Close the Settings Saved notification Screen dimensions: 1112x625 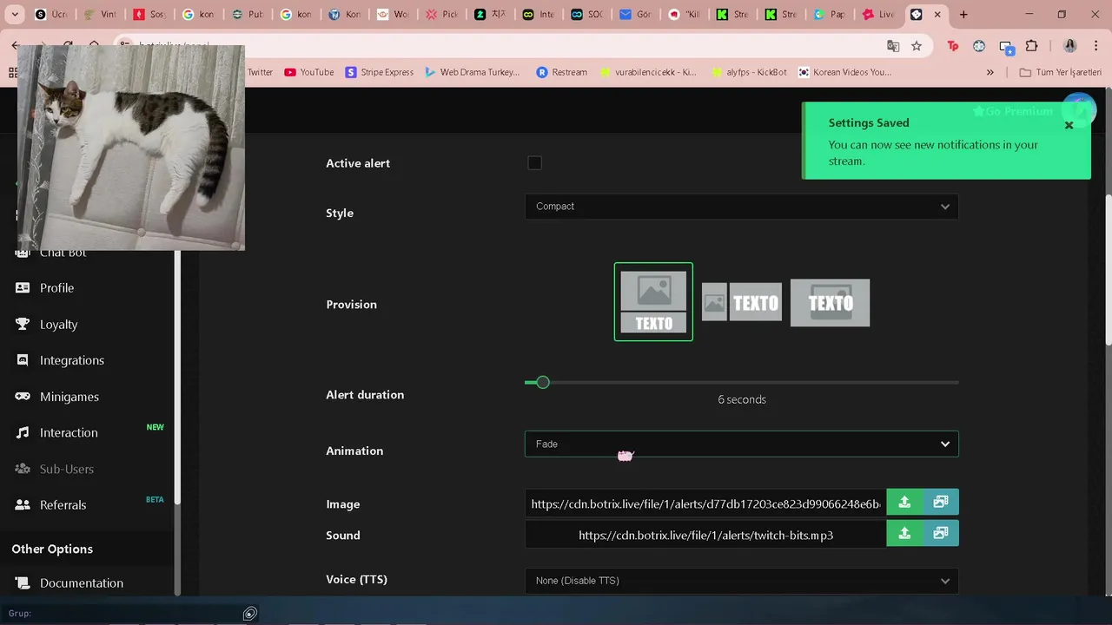pyautogui.click(x=1069, y=125)
